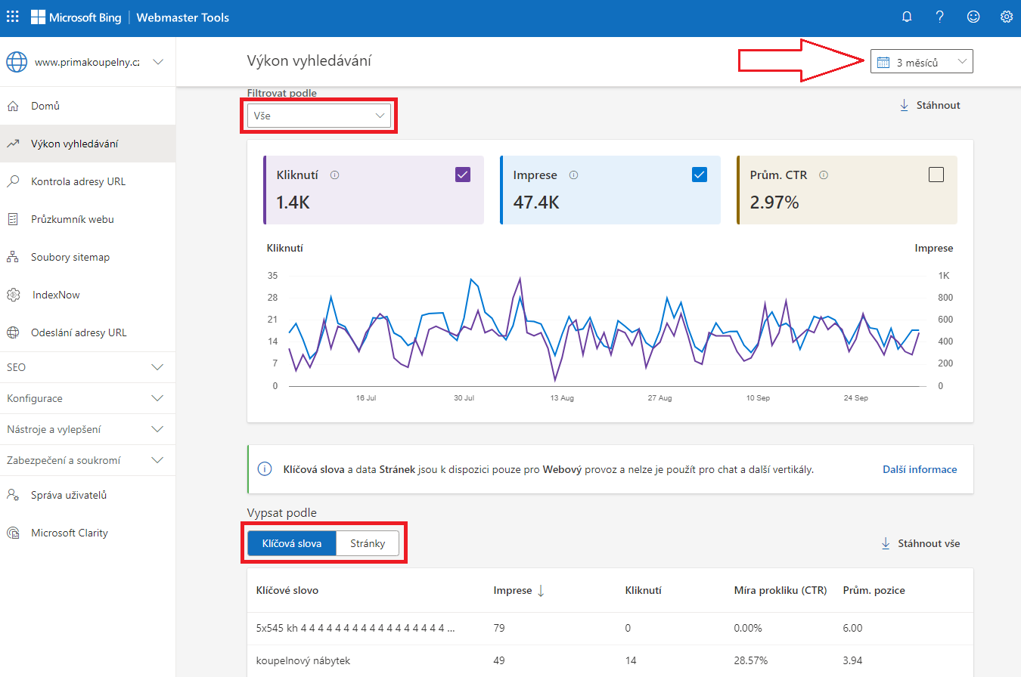Image resolution: width=1021 pixels, height=677 pixels.
Task: Open the settings gear icon
Action: click(x=1007, y=17)
